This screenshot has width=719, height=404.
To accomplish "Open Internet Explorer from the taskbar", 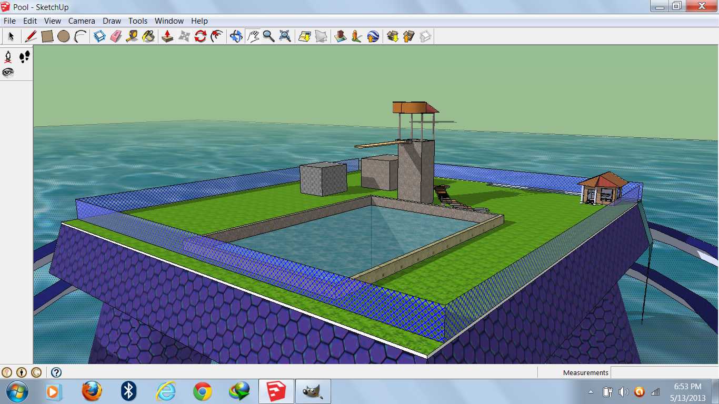I will click(x=165, y=391).
